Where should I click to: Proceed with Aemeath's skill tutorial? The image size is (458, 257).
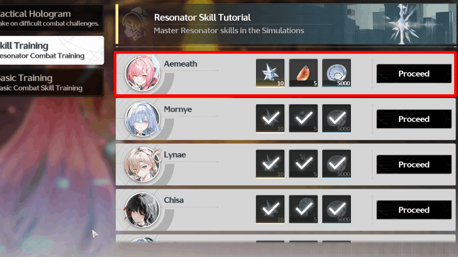(414, 74)
